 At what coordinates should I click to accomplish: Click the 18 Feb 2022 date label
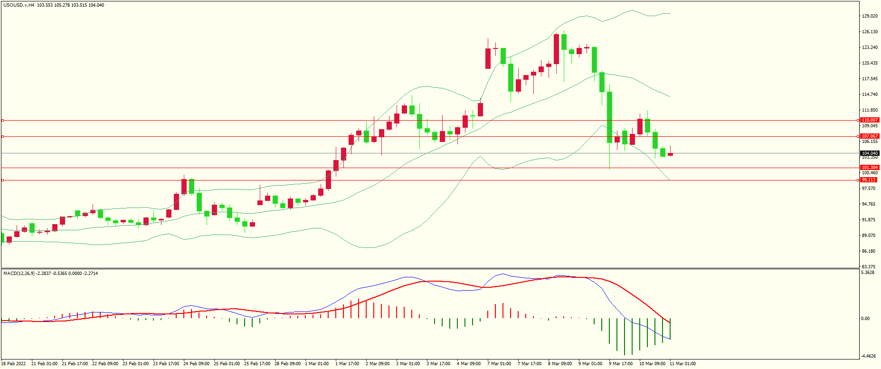coord(14,364)
